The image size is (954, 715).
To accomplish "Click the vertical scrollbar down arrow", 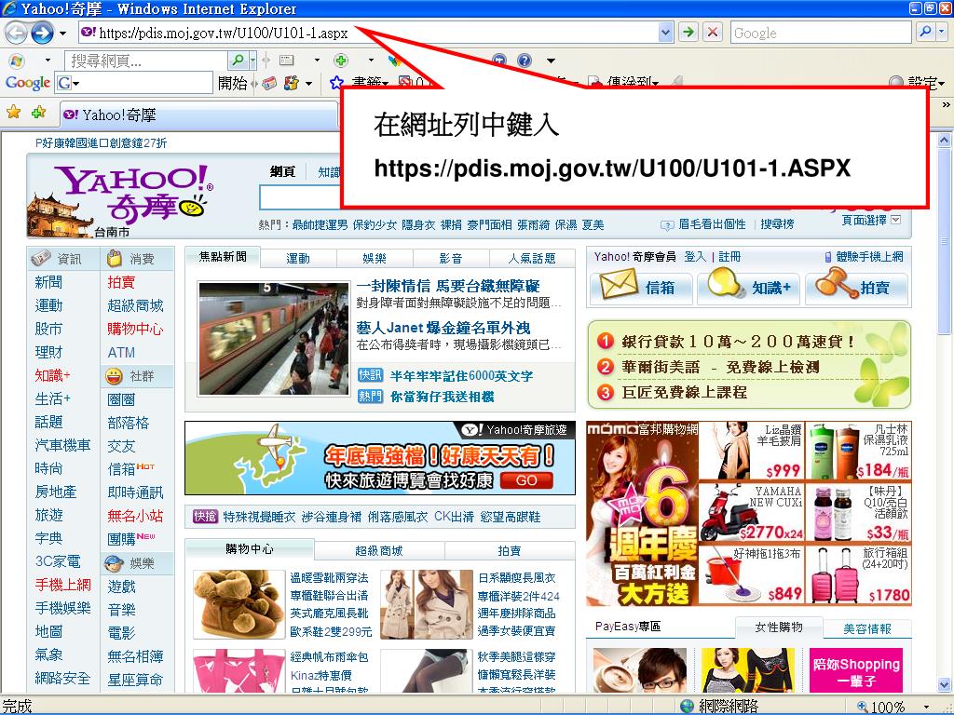I will 945,684.
